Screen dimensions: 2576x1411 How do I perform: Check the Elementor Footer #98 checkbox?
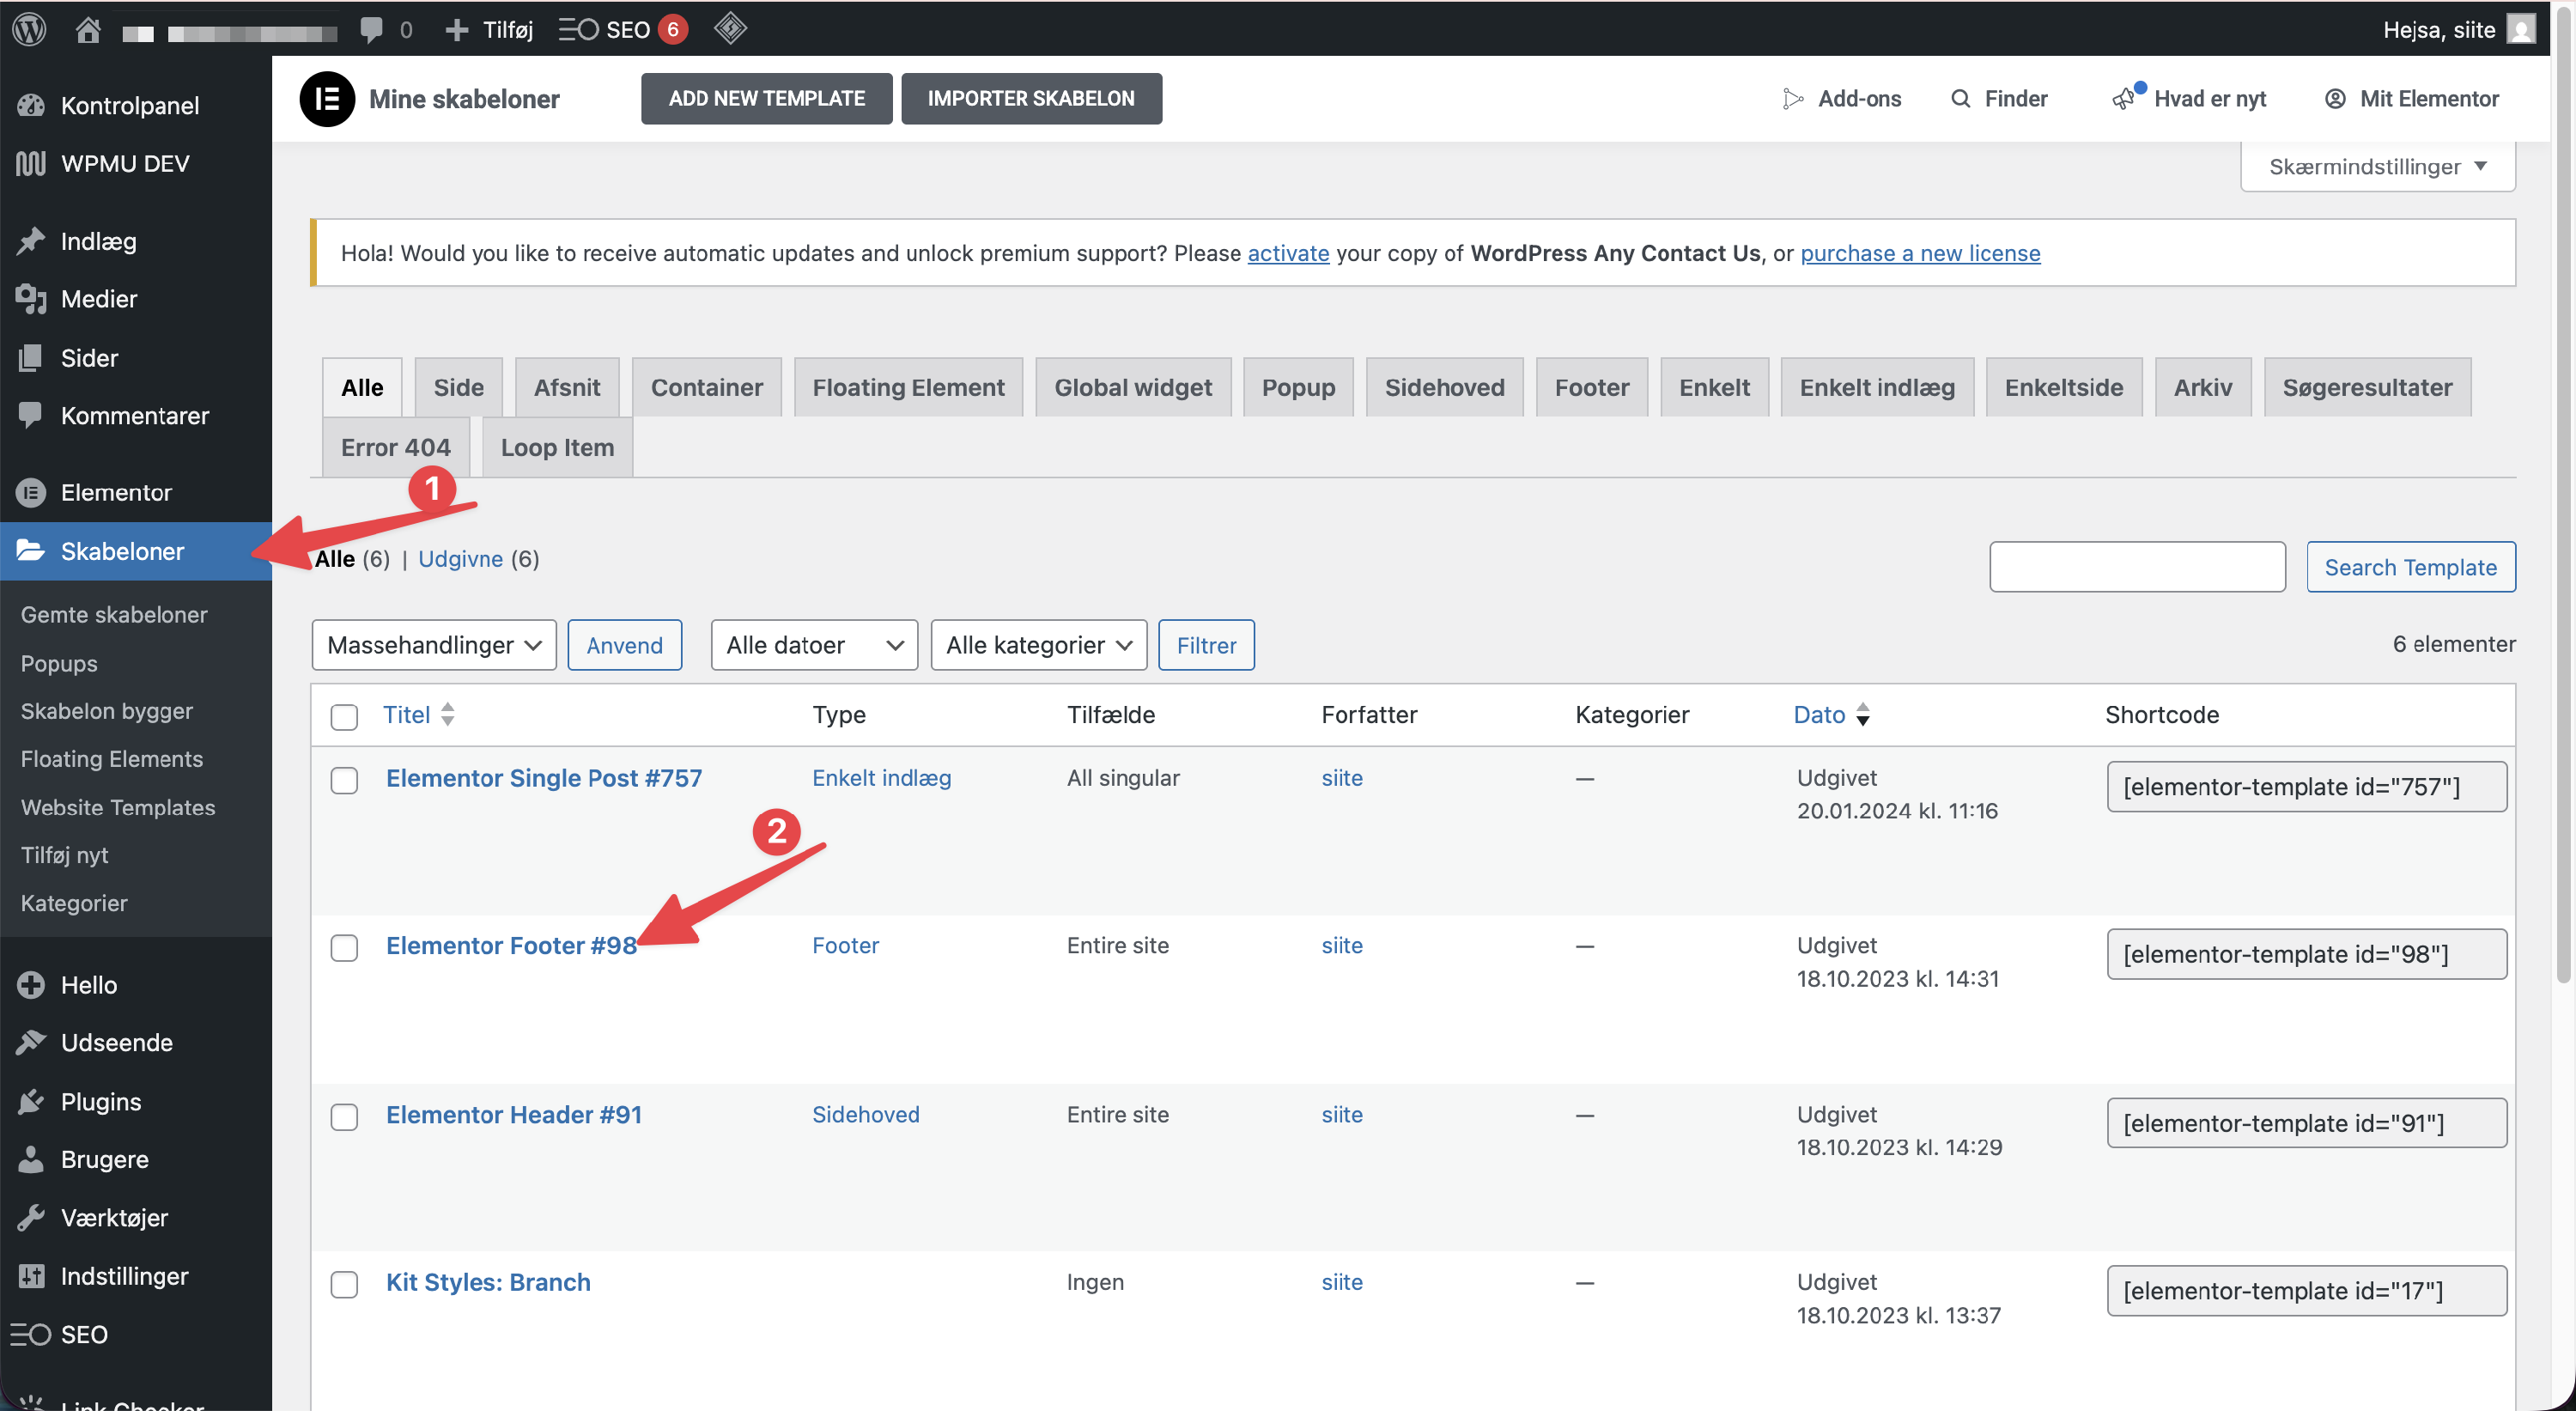pyautogui.click(x=344, y=947)
